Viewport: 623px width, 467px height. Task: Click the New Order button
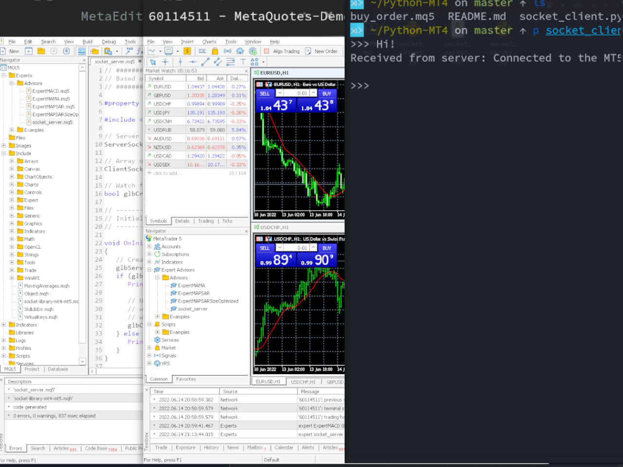click(x=321, y=51)
